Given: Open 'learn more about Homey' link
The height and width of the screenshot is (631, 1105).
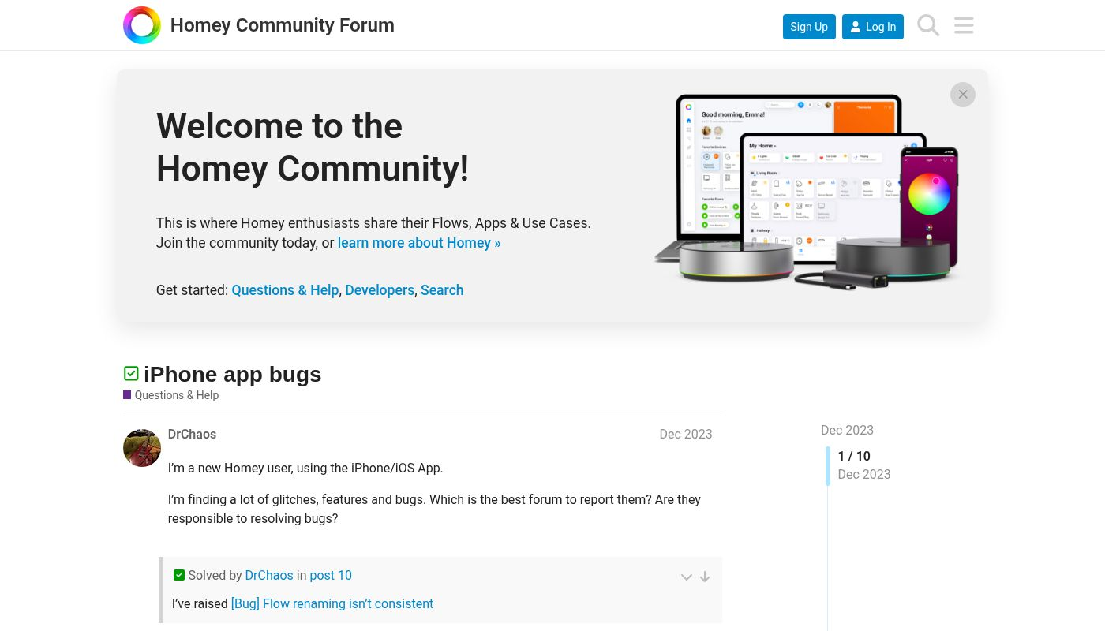Looking at the screenshot, I should click(418, 243).
